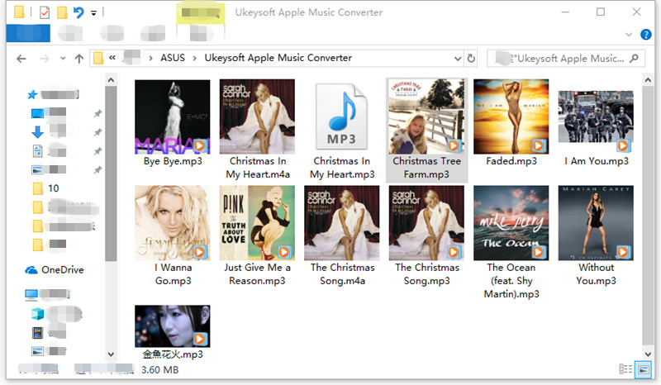The width and height of the screenshot is (661, 385).
Task: Click the Christmas In My Heart.mp3 file name
Action: pyautogui.click(x=342, y=168)
